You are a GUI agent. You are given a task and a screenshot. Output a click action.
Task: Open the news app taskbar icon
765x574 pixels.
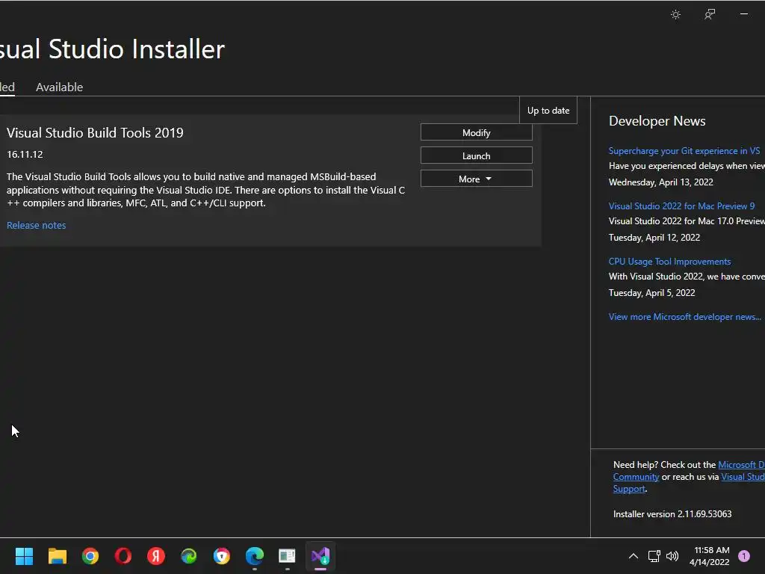pos(288,556)
